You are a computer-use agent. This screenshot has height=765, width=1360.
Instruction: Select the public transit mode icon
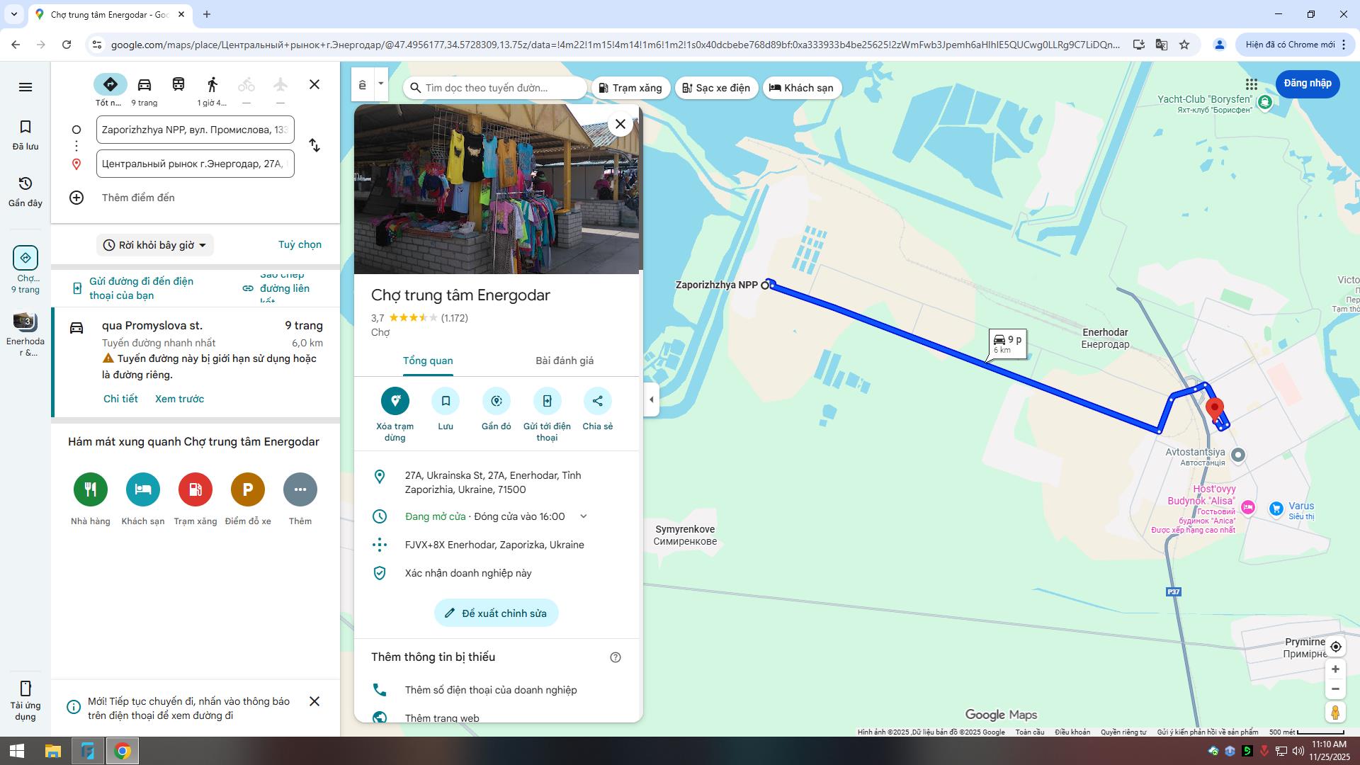[x=178, y=85]
